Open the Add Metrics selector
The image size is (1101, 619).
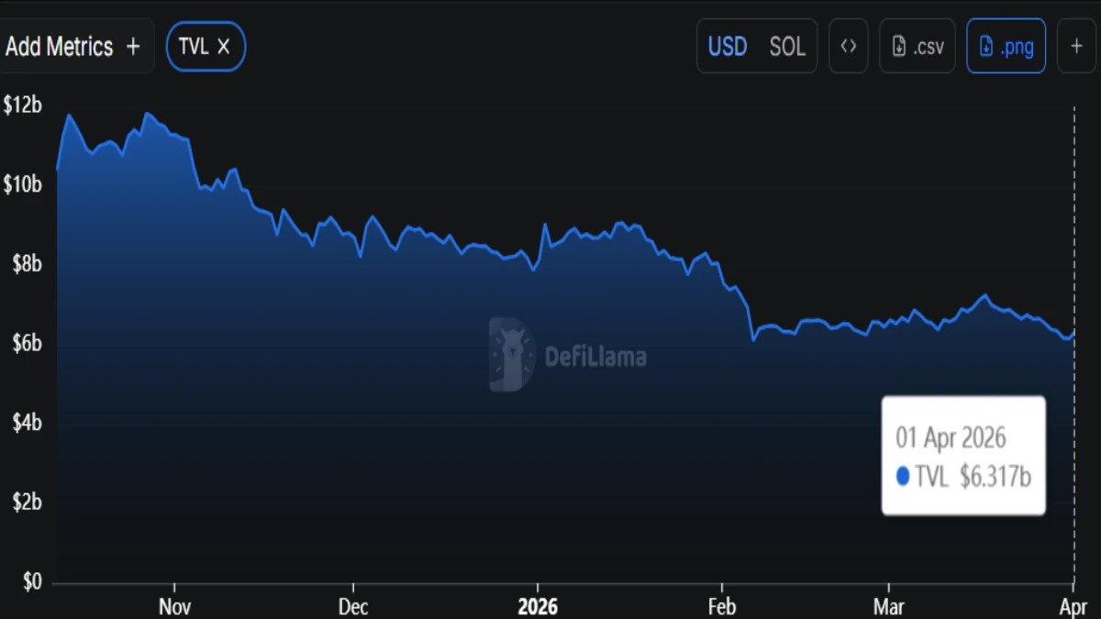[x=59, y=46]
